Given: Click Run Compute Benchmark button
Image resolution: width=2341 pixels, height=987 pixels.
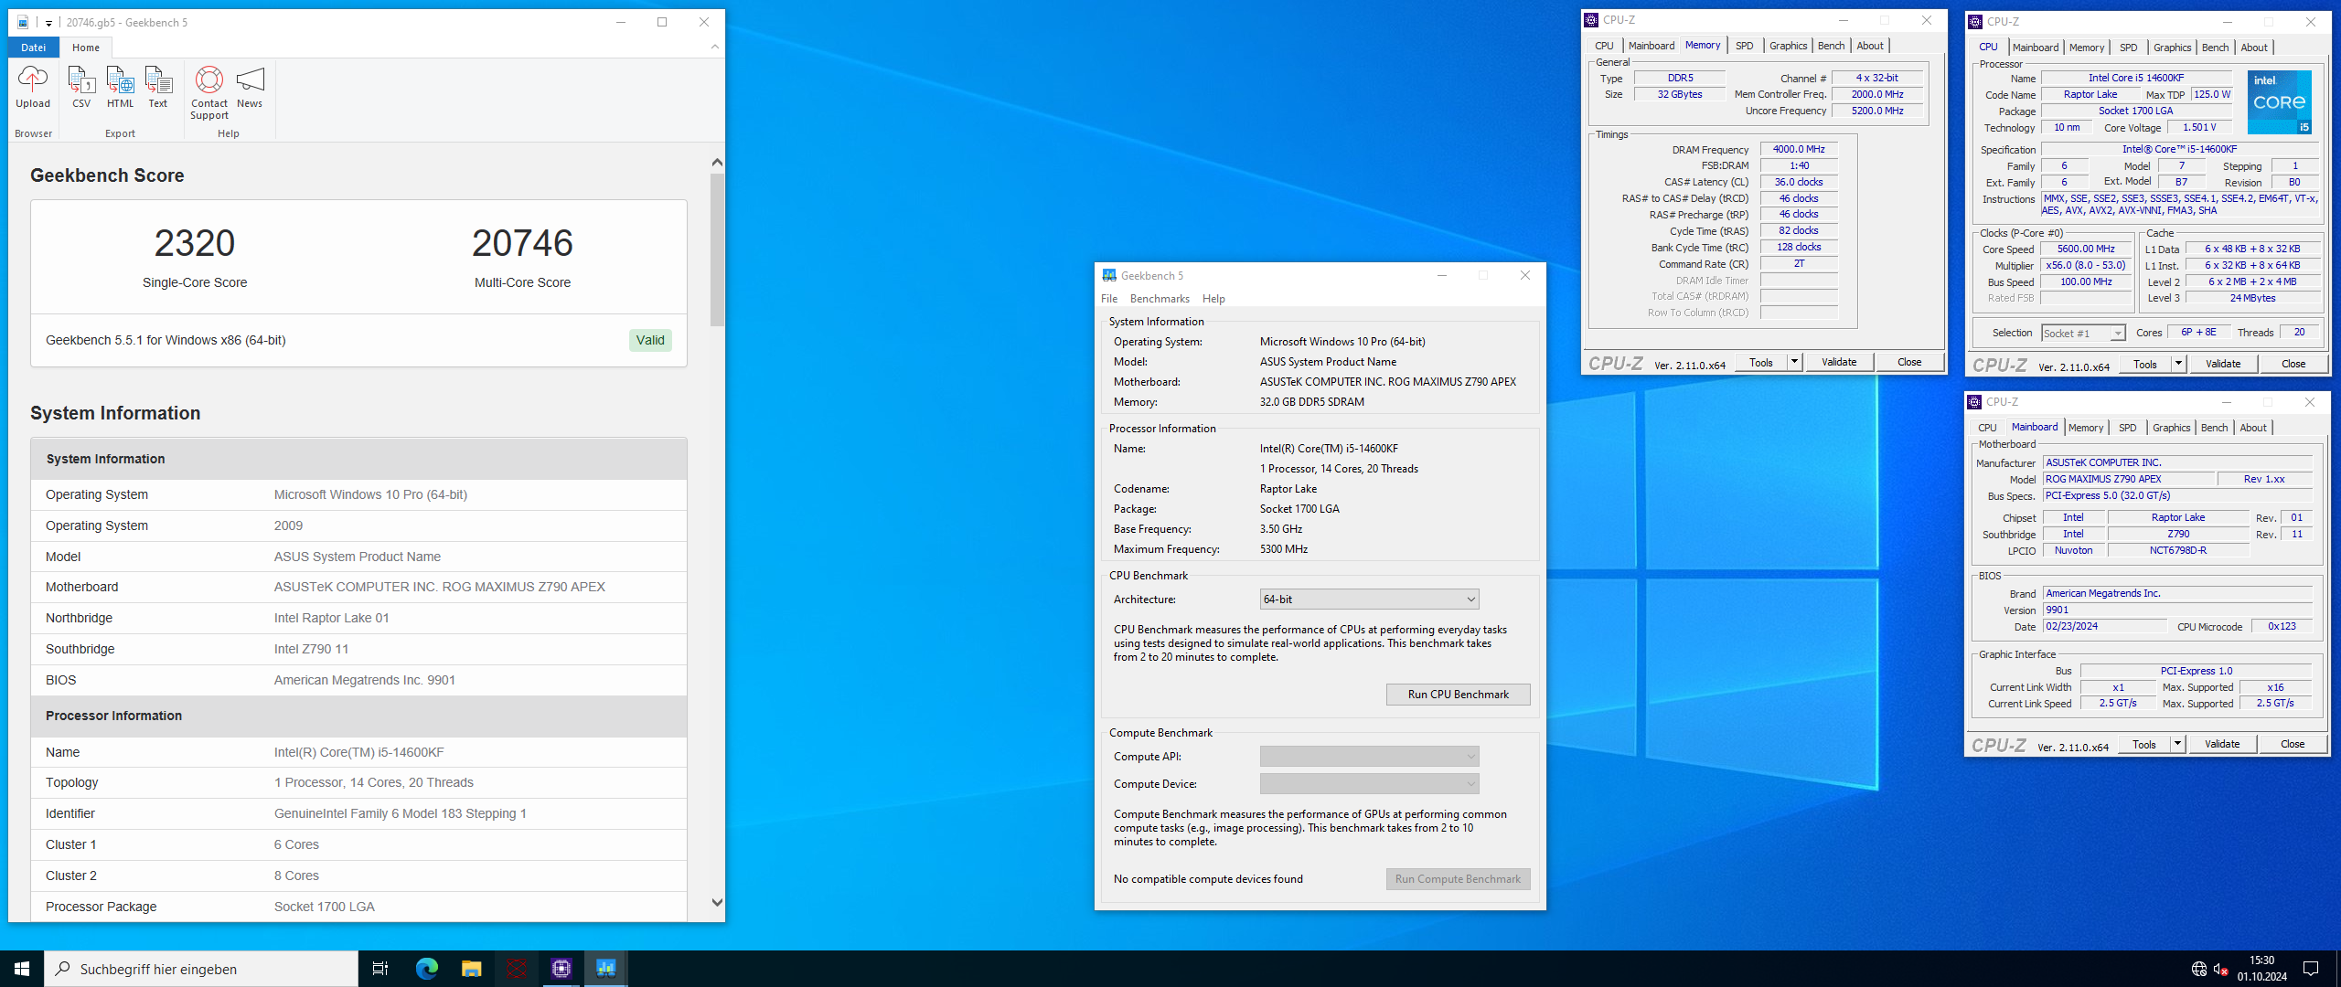Looking at the screenshot, I should [1458, 879].
